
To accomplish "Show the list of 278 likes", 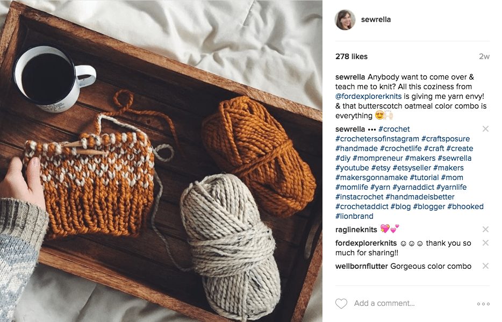I will 351,56.
